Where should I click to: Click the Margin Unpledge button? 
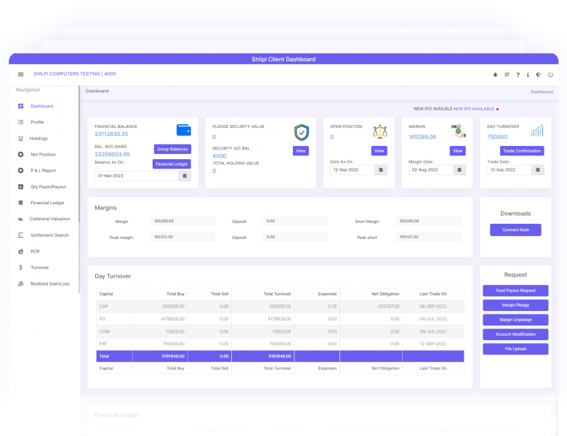(x=515, y=320)
